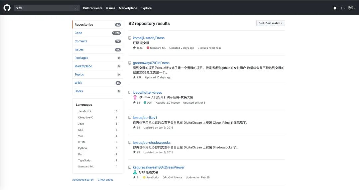Click the dress emoji in GitDressViewer description
Viewport: 359px width, 190px height.
135,172
